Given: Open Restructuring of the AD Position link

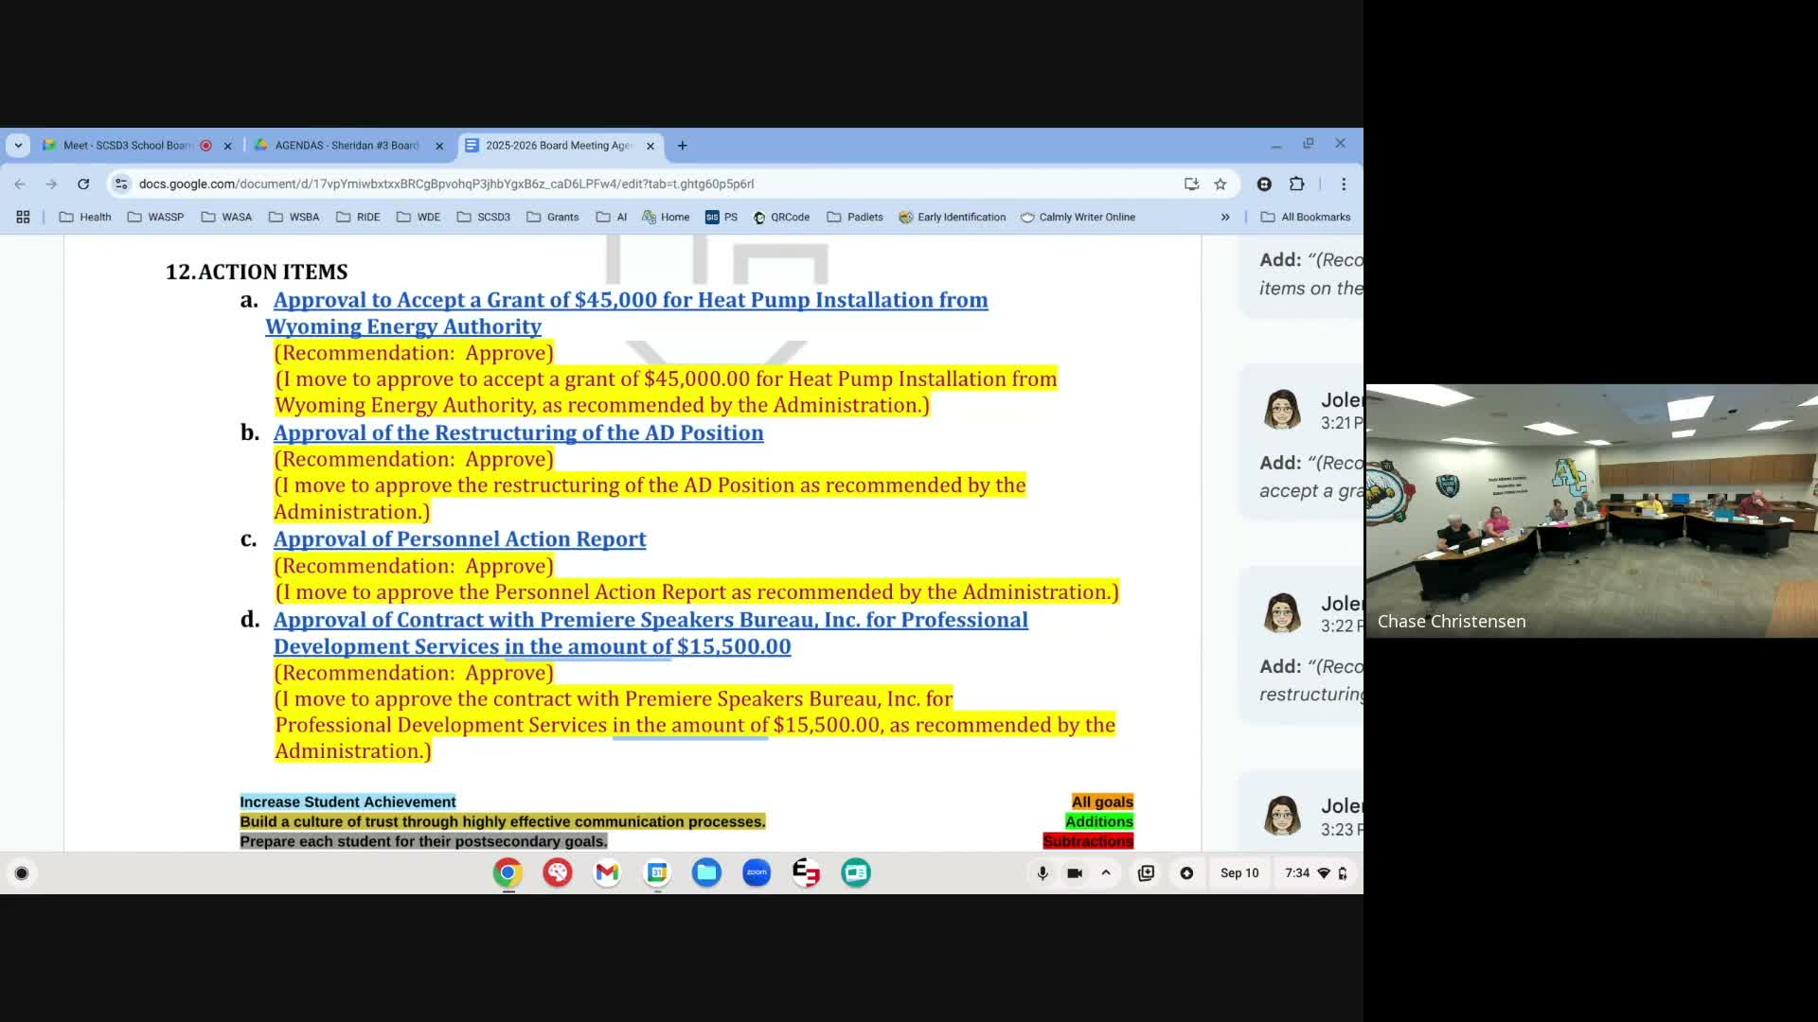Looking at the screenshot, I should pos(518,432).
